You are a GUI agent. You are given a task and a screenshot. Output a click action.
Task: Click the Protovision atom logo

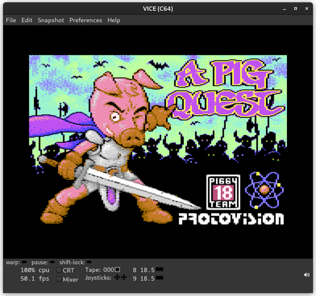coord(264,190)
